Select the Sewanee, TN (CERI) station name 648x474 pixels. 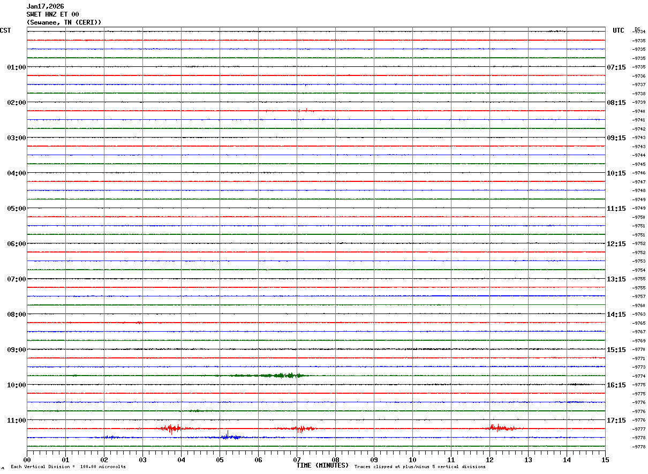(64, 22)
